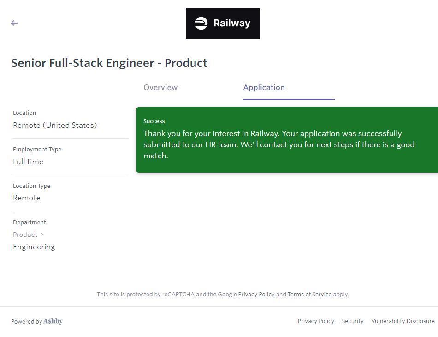Switch to the Overview tab
The width and height of the screenshot is (438, 337).
[x=160, y=88]
